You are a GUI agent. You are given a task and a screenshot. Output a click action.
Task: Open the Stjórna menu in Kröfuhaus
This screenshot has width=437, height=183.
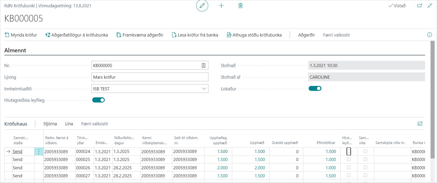(x=50, y=124)
